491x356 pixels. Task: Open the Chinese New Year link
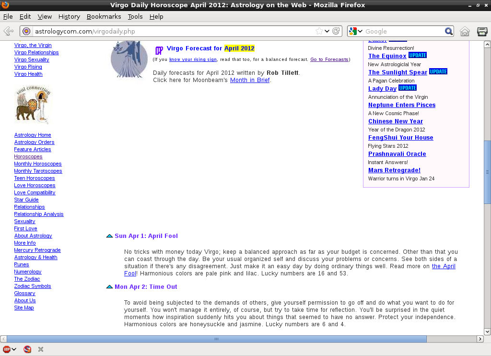click(396, 121)
